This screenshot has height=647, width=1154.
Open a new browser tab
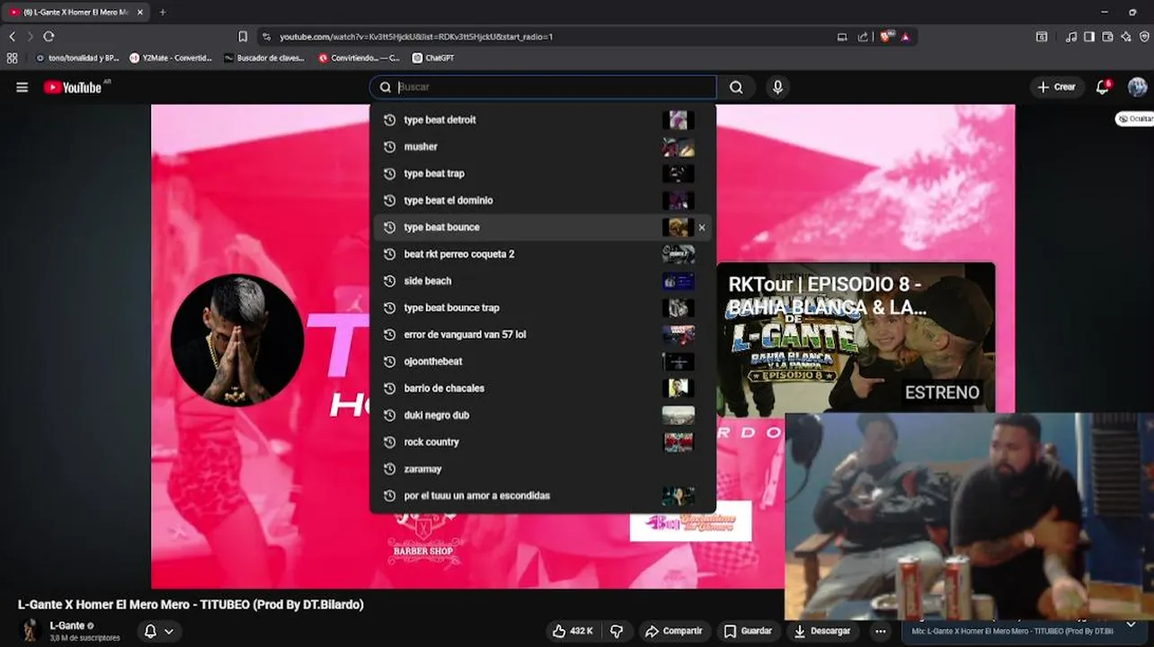click(163, 13)
